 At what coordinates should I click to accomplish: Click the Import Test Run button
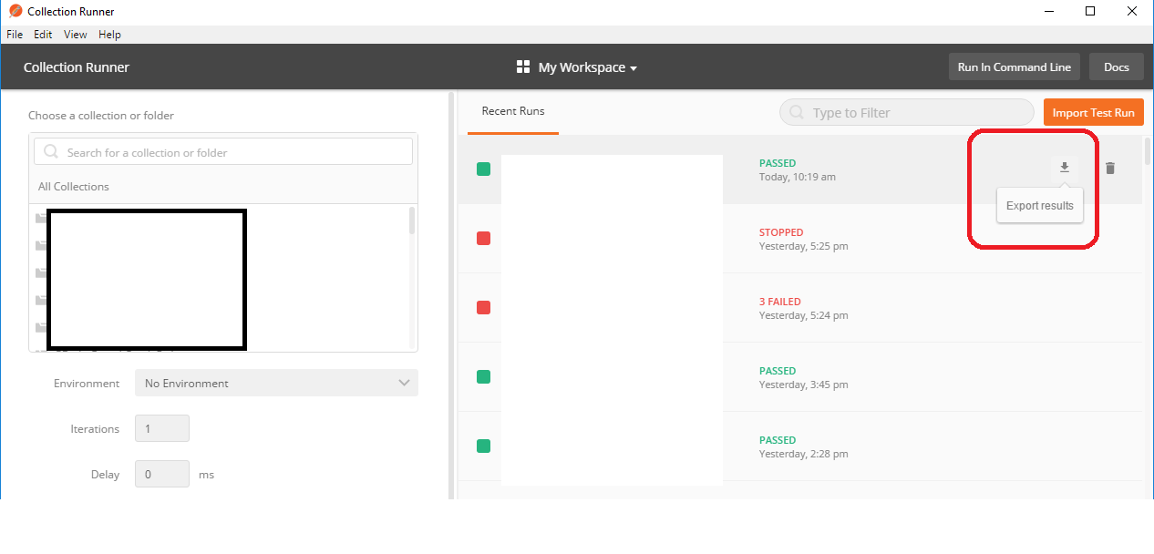[x=1093, y=111]
